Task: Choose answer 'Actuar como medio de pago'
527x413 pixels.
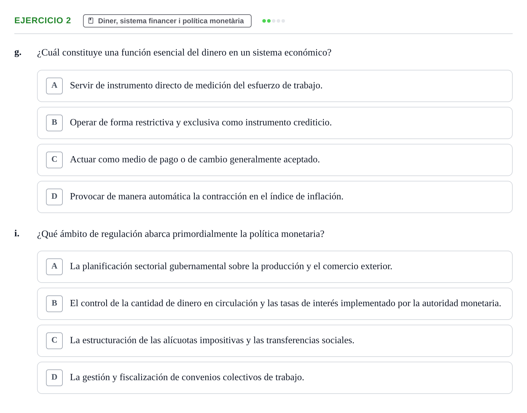Action: [275, 160]
